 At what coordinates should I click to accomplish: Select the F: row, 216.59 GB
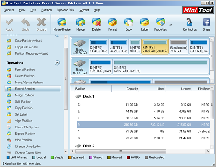point(143,125)
